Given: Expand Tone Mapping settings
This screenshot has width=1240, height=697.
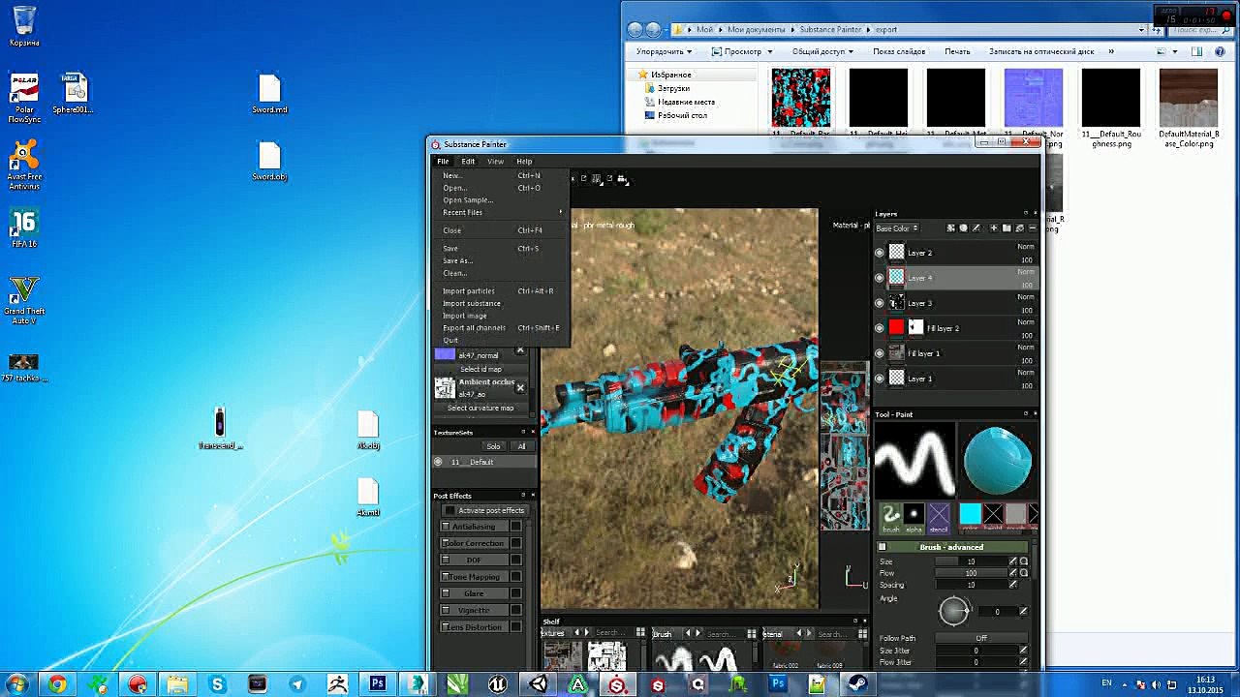Looking at the screenshot, I should pyautogui.click(x=446, y=577).
